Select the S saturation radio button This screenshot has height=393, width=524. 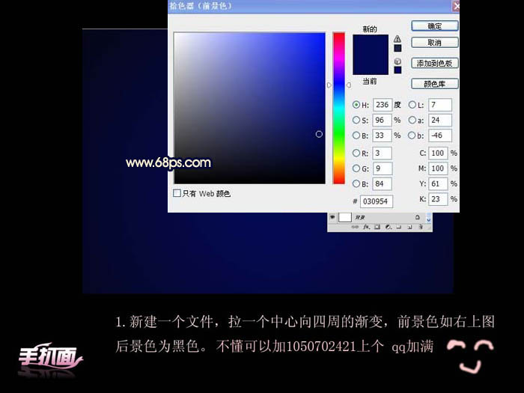pyautogui.click(x=356, y=120)
